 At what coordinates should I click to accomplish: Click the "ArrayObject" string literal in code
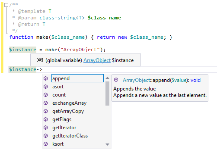[x=80, y=50]
